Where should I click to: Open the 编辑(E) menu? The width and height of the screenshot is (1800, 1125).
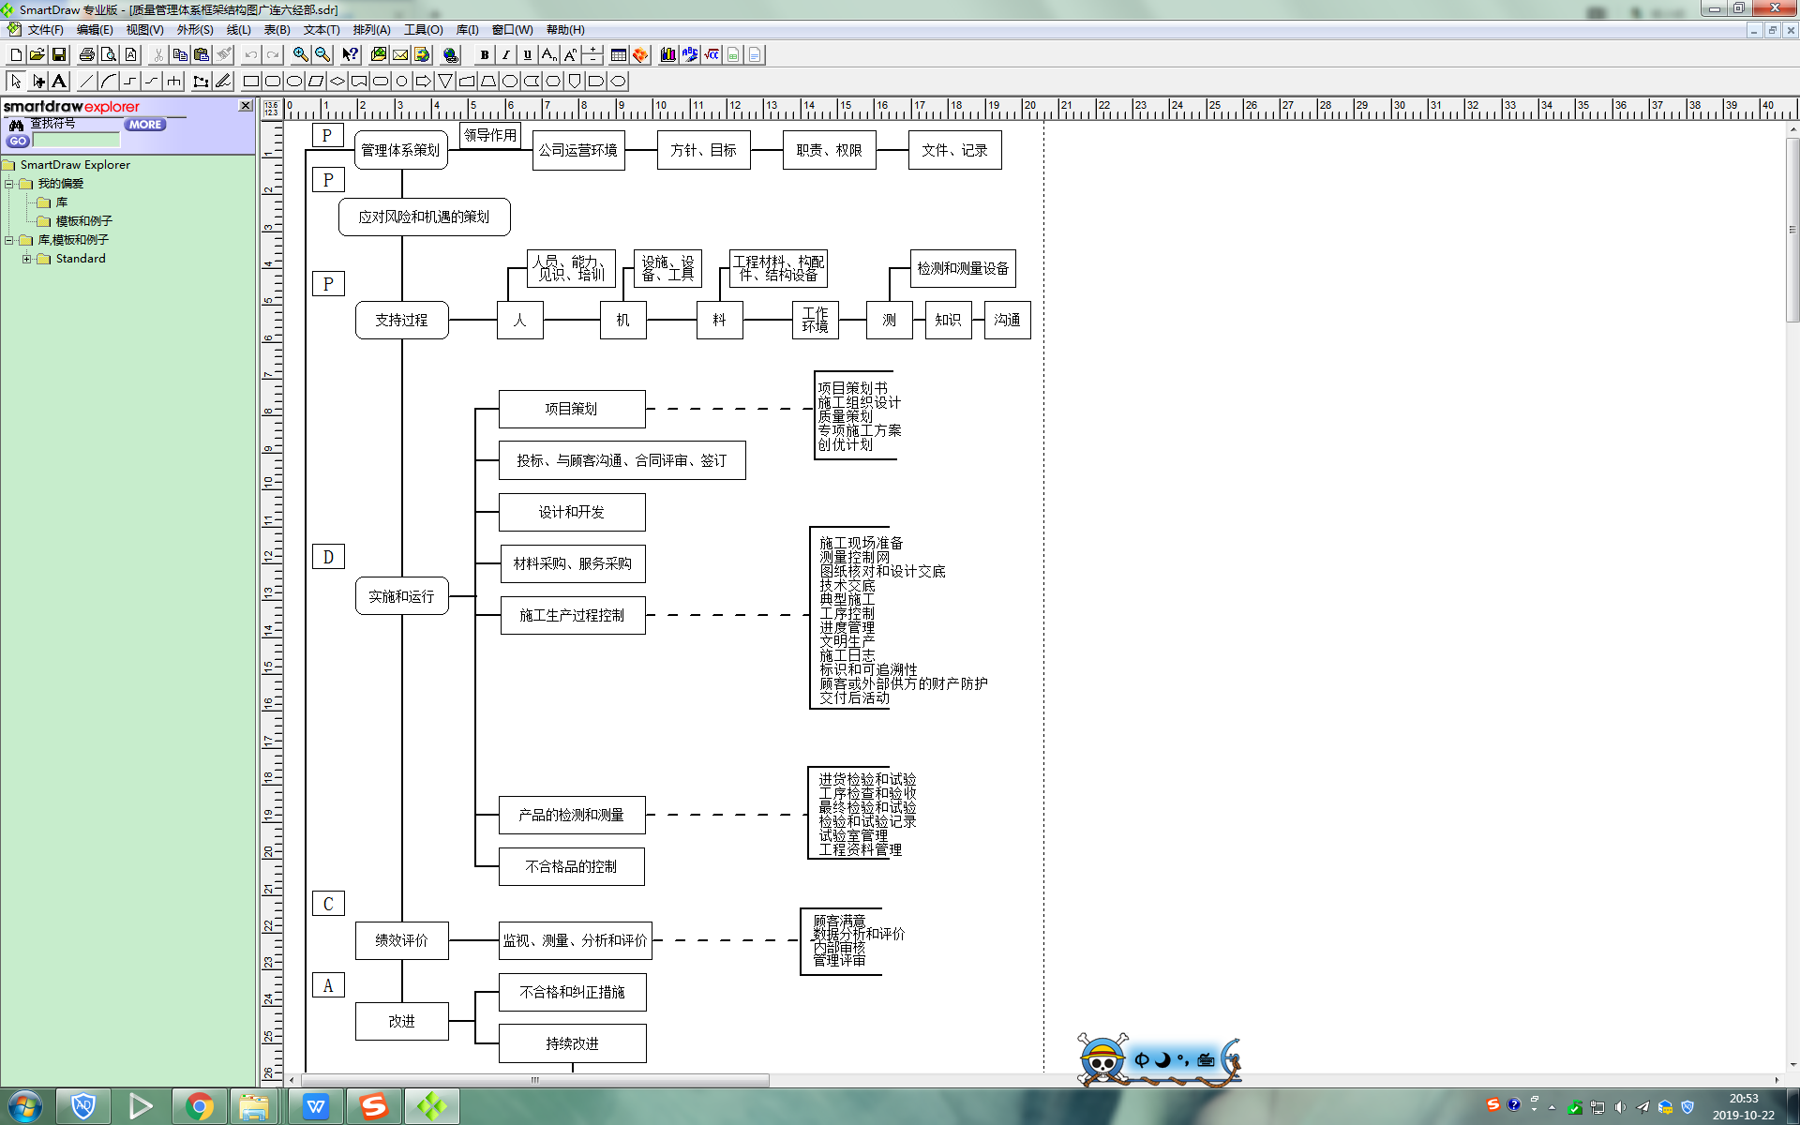95,30
